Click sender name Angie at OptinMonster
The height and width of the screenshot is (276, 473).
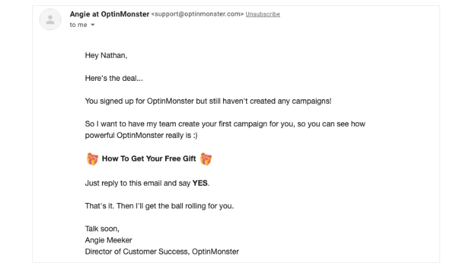109,14
